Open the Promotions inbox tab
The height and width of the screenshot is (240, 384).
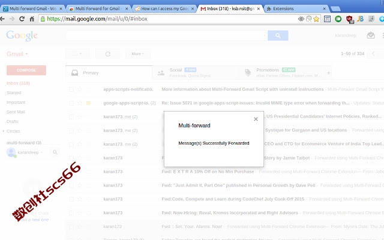(283, 73)
